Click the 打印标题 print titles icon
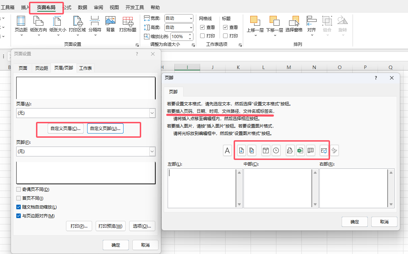Viewport: 408px width, 254px height. tap(128, 24)
